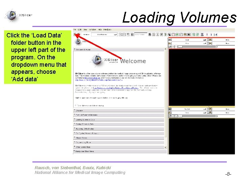Viewport: 243px width, 182px height.
Task: Open the Feedback menu
Action: point(107,29)
